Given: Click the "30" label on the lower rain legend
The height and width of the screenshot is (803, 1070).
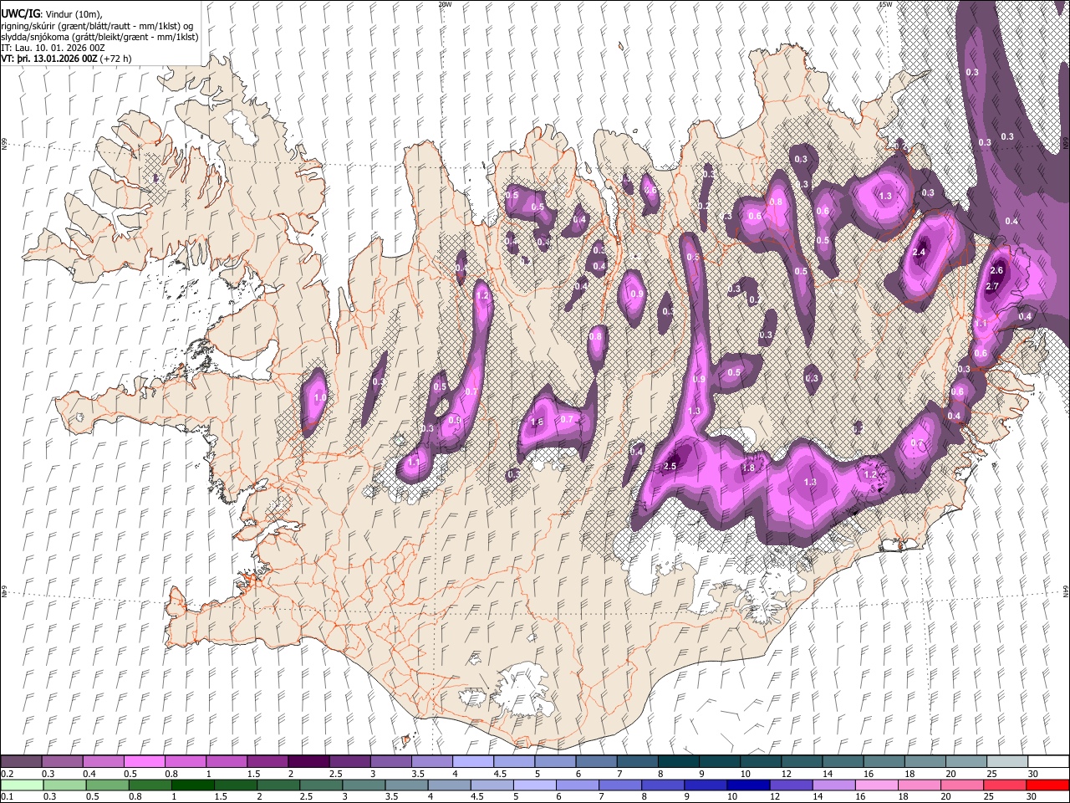Looking at the screenshot, I should point(1032,797).
